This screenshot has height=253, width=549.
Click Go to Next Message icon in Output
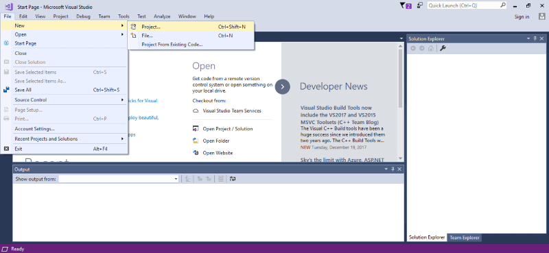(209, 179)
